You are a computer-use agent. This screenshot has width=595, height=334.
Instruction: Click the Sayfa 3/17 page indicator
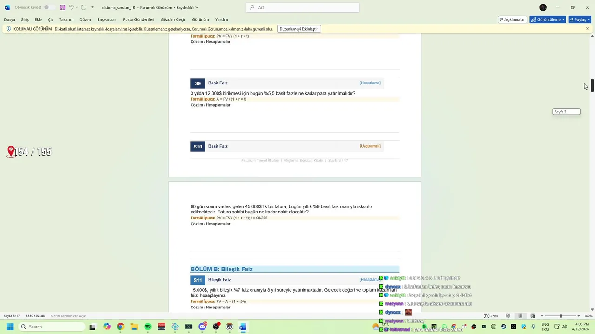click(12, 316)
